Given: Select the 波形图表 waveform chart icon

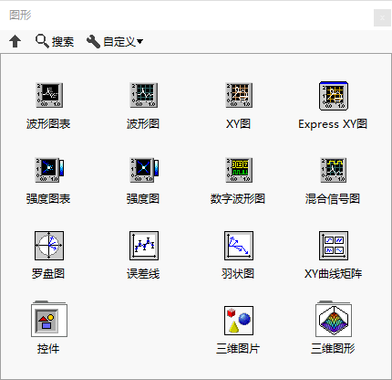Looking at the screenshot, I should click(49, 95).
